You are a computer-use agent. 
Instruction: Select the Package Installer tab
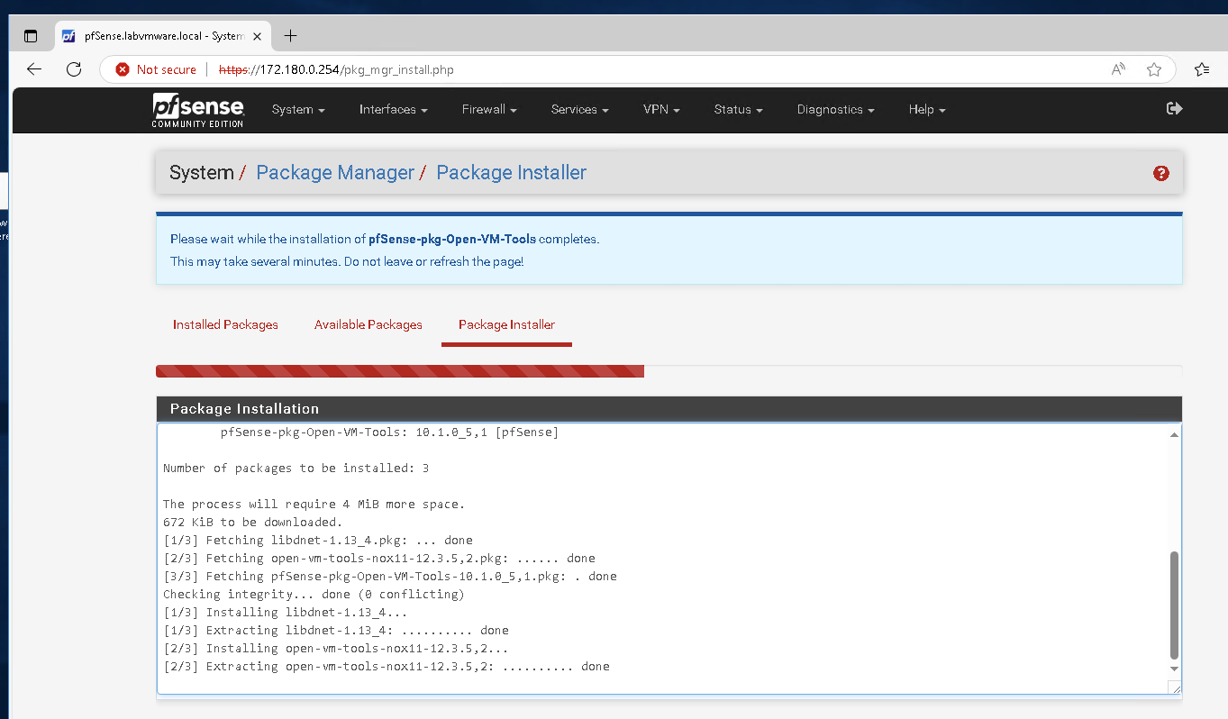coord(506,324)
